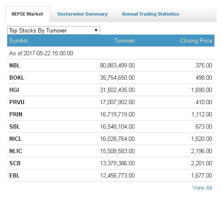Click NBL's turnover value 80,883,499.00
Image resolution: width=222 pixels, height=199 pixels.
pos(117,65)
